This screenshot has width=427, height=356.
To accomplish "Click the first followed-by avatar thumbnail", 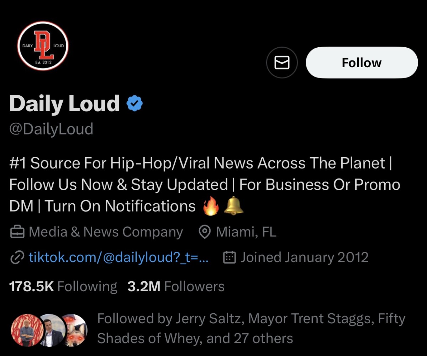I will click(27, 330).
